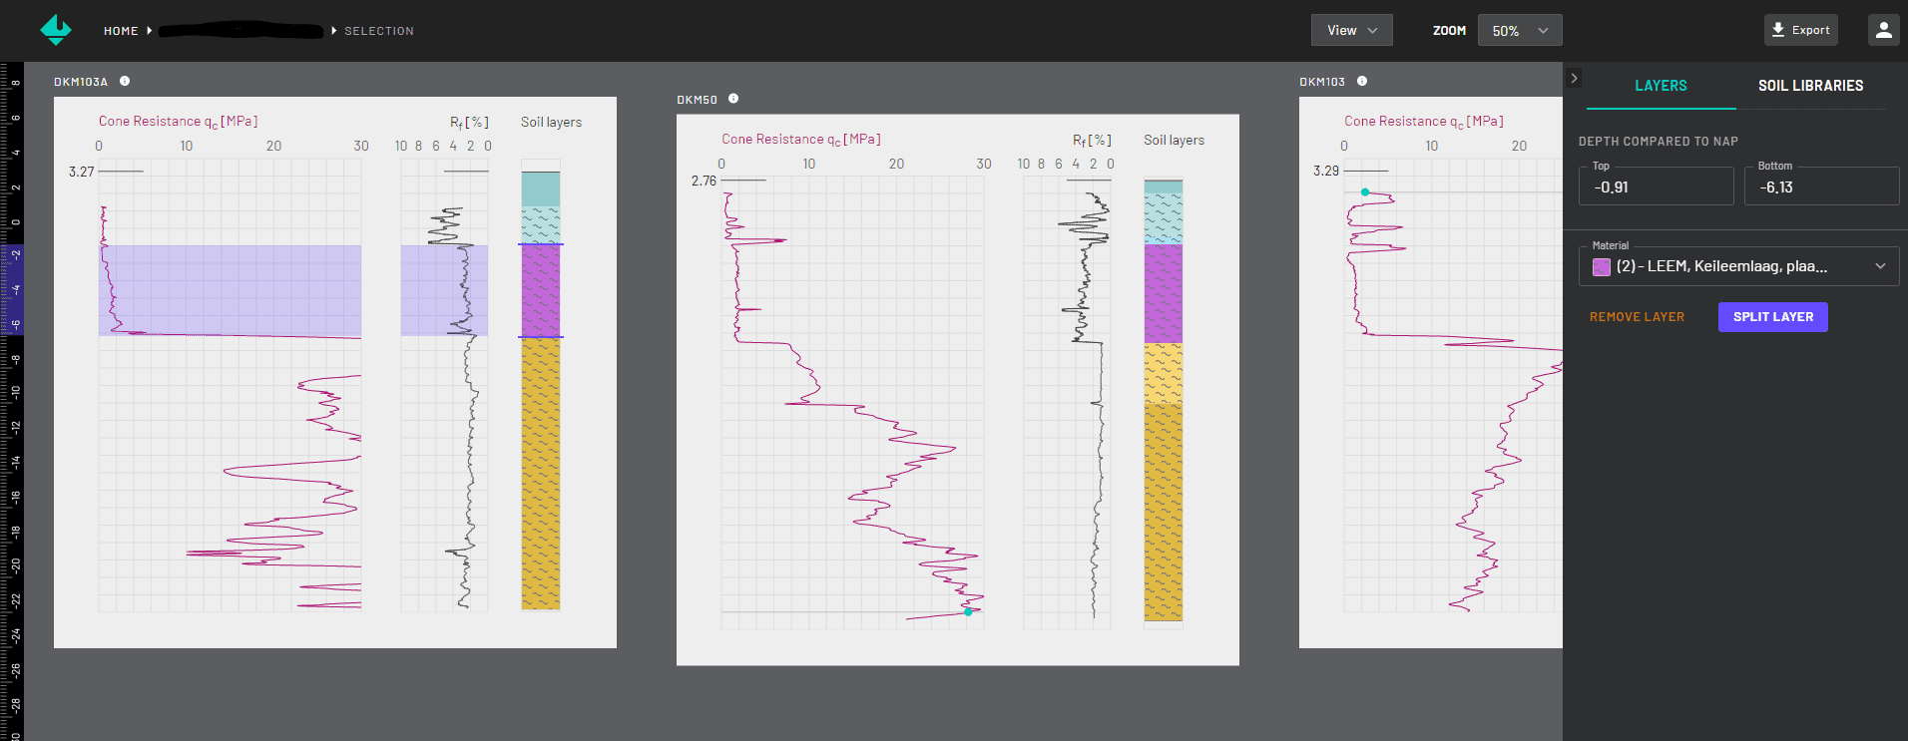
Task: Select the Layers tab
Action: pos(1661,86)
